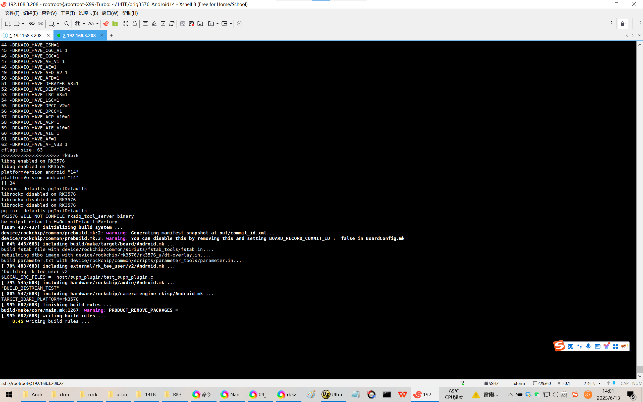The width and height of the screenshot is (643, 402).
Task: Open UltraEdit from the taskbar
Action: point(333,394)
